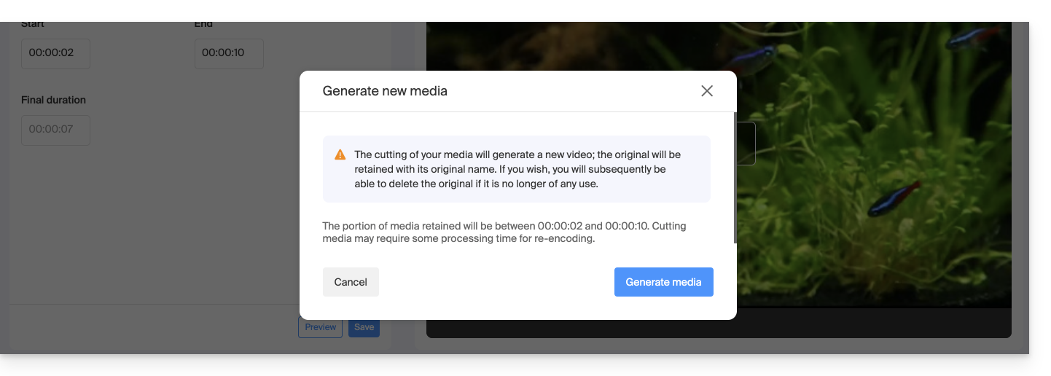
Task: Click the "Final duration" label
Action: coord(53,100)
